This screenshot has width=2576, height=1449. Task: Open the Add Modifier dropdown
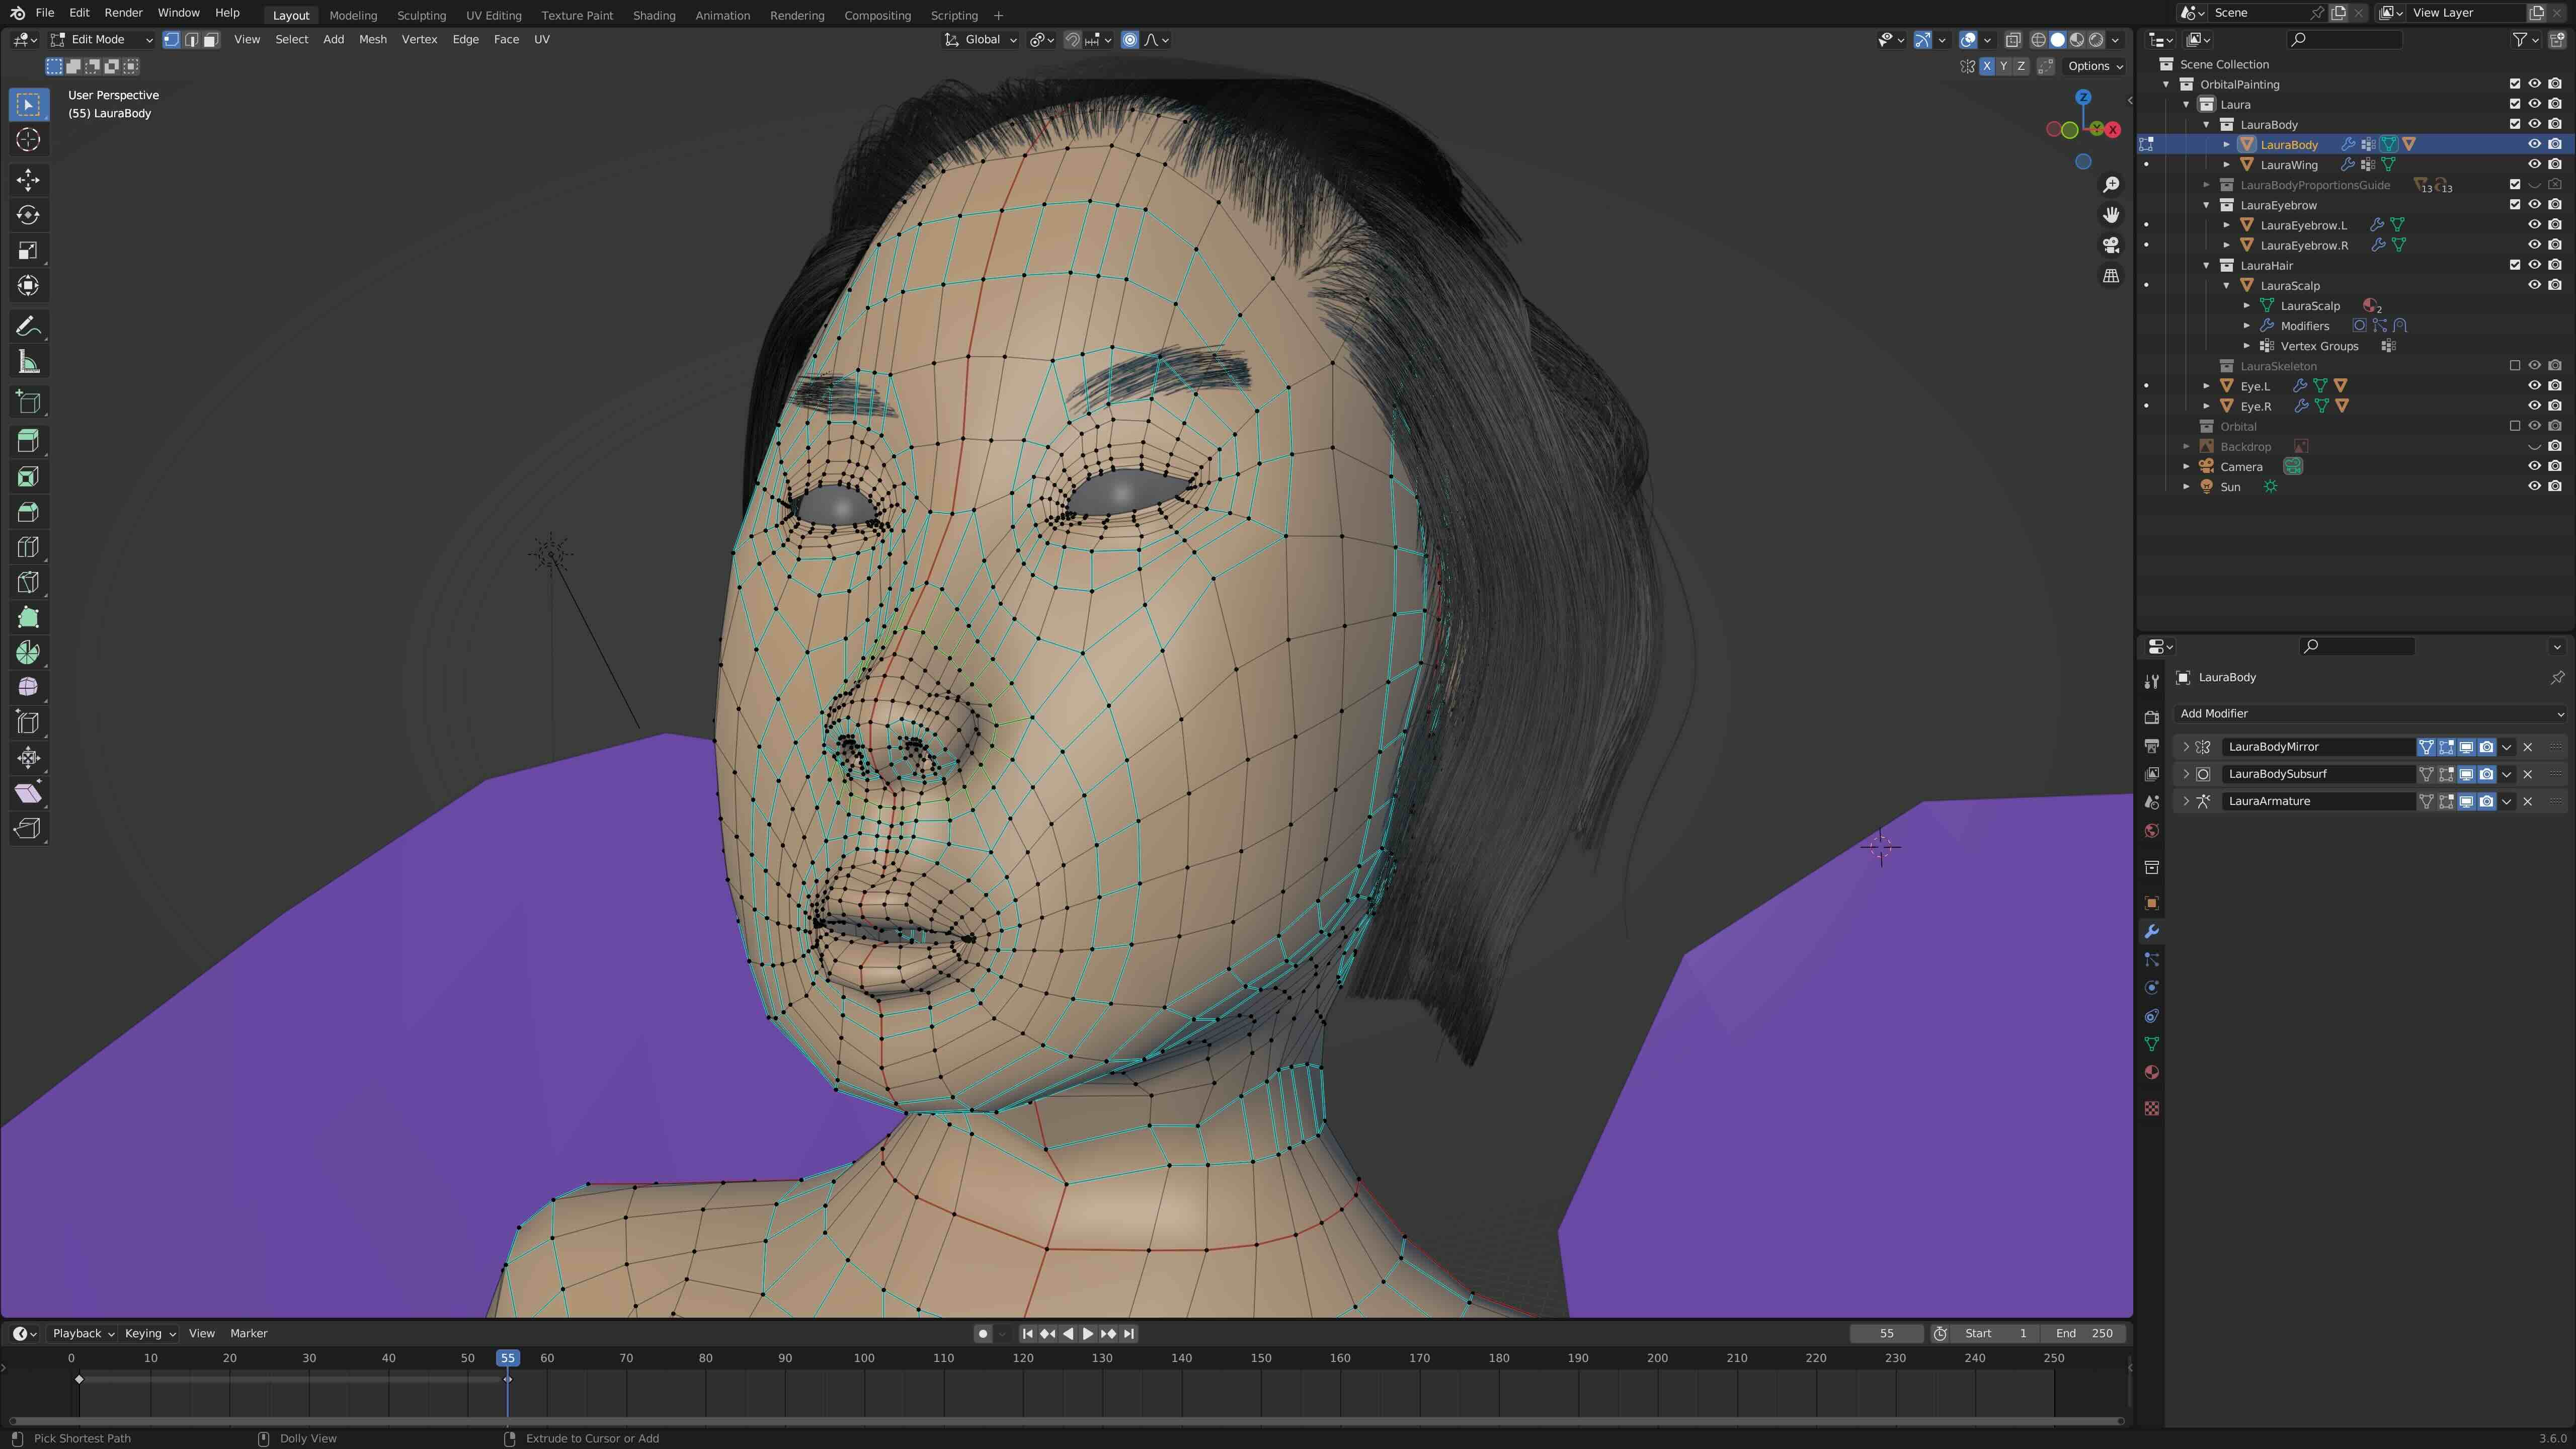[x=2370, y=713]
